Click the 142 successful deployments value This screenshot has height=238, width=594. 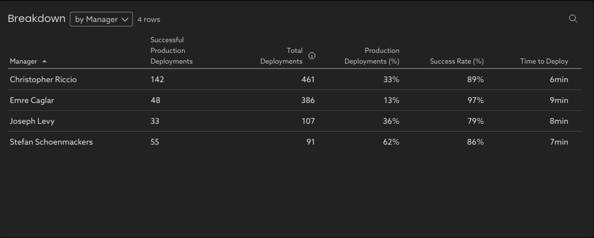[x=157, y=79]
